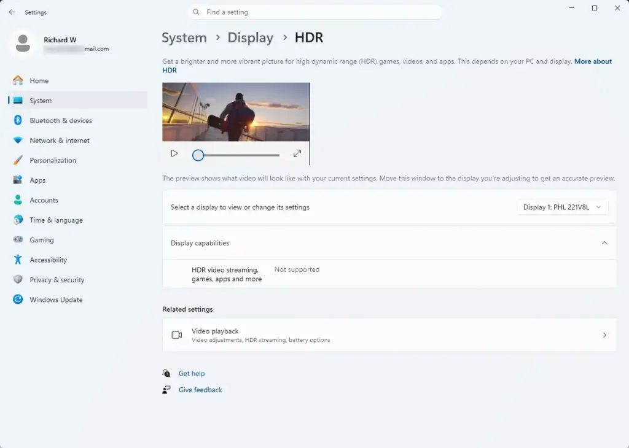Click the video camera icon
This screenshot has width=629, height=448.
(176, 335)
